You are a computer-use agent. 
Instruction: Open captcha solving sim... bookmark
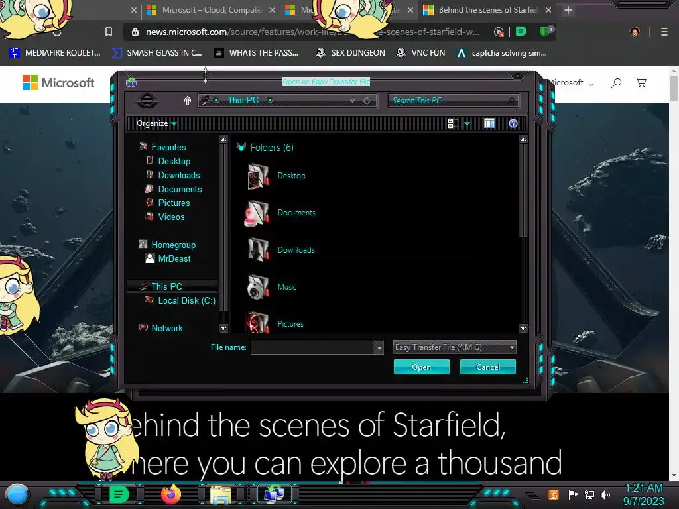[502, 53]
